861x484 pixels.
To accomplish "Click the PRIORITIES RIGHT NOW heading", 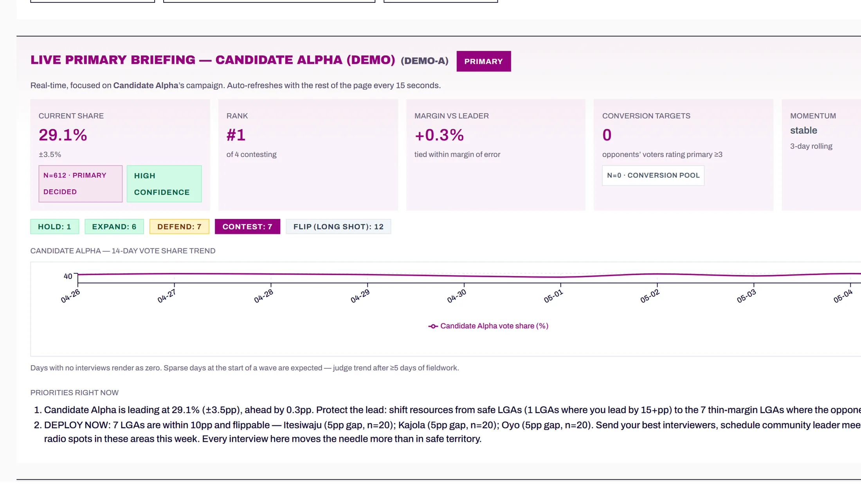I will pyautogui.click(x=74, y=393).
